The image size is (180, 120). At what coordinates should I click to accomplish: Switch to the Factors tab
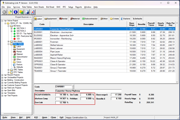[x=126, y=19]
